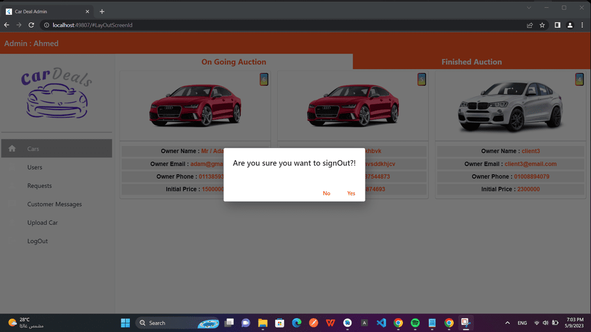Click email client3@email.com
The height and width of the screenshot is (332, 591).
tap(530, 164)
